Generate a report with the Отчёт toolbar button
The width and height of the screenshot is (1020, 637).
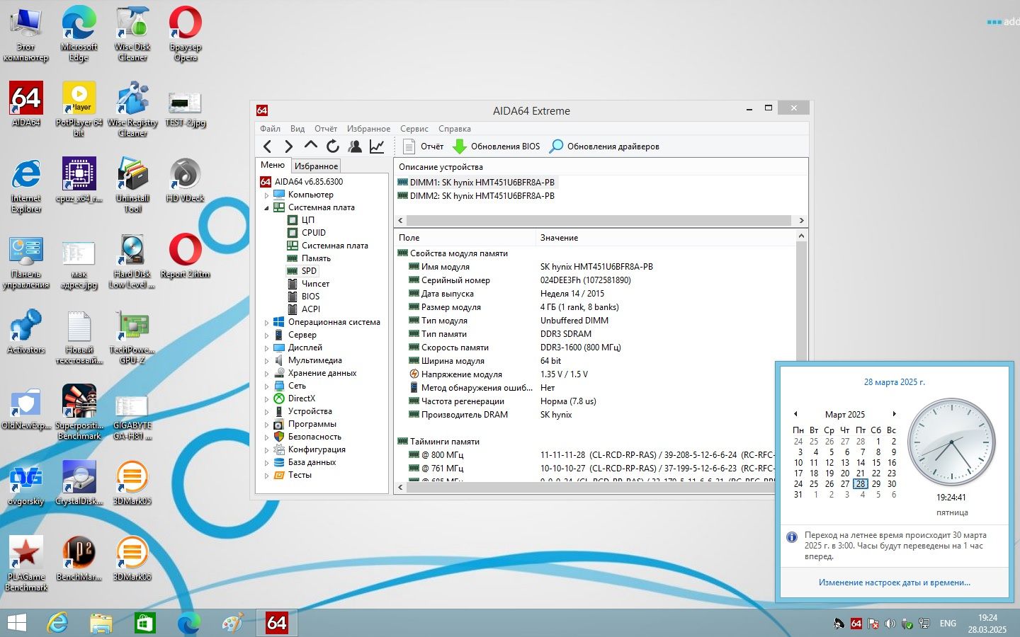(x=423, y=147)
